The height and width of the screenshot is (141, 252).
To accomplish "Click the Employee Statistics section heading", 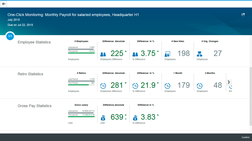I will pos(34,42).
